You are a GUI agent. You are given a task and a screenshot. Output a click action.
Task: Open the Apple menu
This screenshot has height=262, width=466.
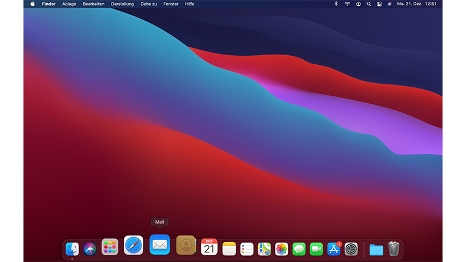[x=33, y=4]
